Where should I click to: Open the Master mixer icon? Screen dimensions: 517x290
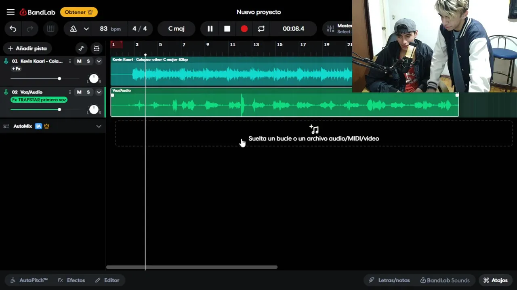click(330, 29)
